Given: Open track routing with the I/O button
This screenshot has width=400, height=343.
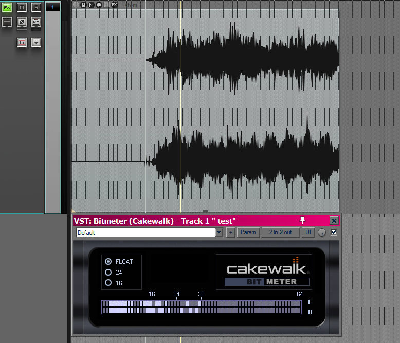Looking at the screenshot, I should tap(36, 22).
